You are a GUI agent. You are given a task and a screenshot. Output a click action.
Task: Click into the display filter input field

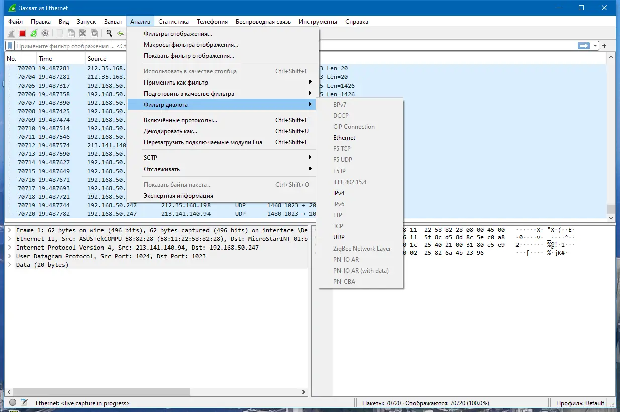coord(295,46)
